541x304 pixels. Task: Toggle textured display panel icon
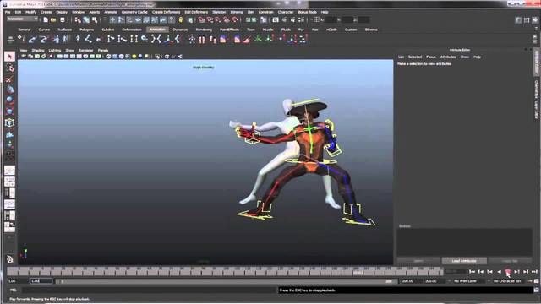coord(128,57)
